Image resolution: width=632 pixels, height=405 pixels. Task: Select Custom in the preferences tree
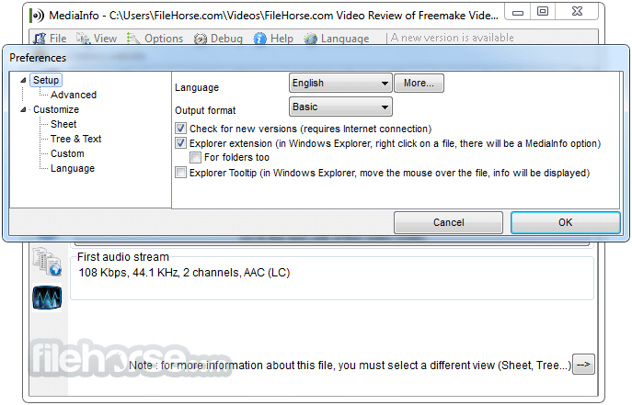click(67, 153)
